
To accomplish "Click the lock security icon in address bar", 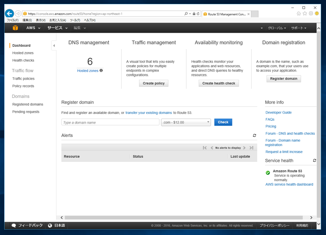I will [194, 14].
